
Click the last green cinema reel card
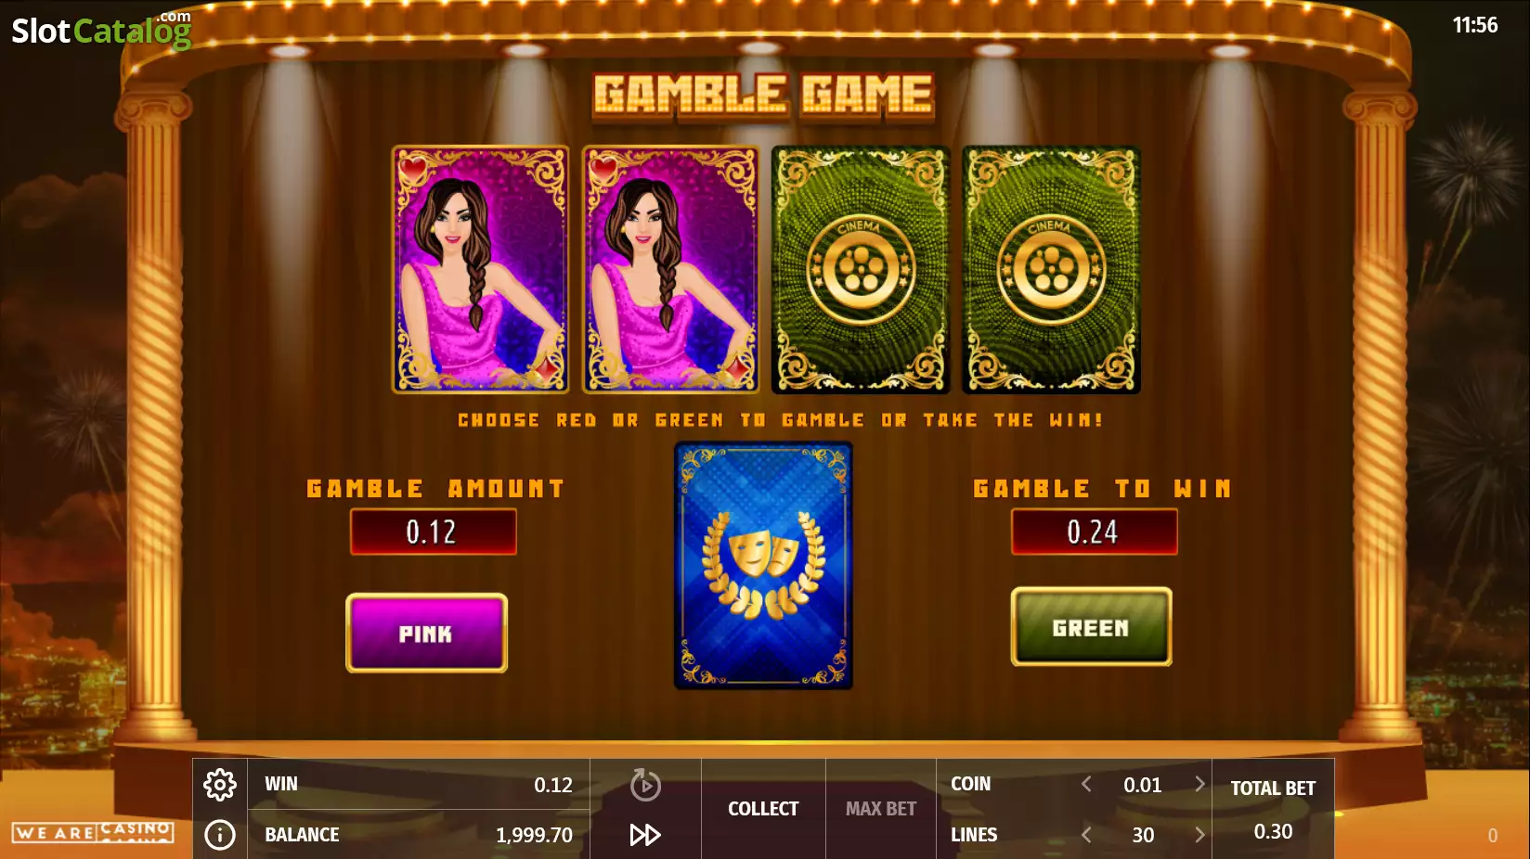click(1051, 269)
